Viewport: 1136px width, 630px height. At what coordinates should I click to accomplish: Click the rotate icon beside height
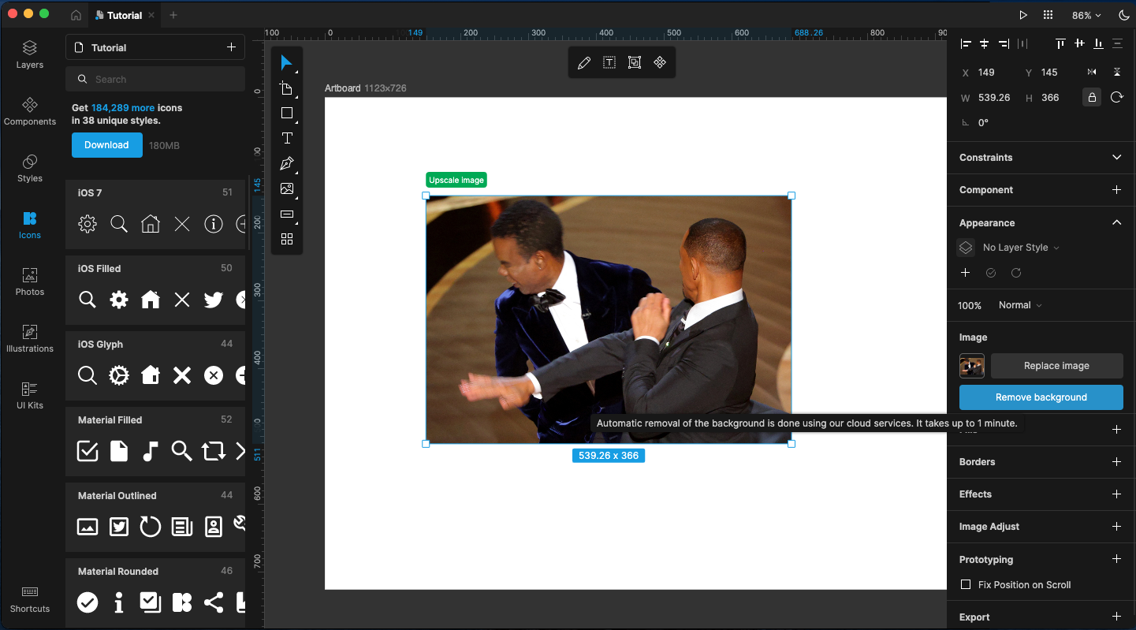coord(1116,97)
